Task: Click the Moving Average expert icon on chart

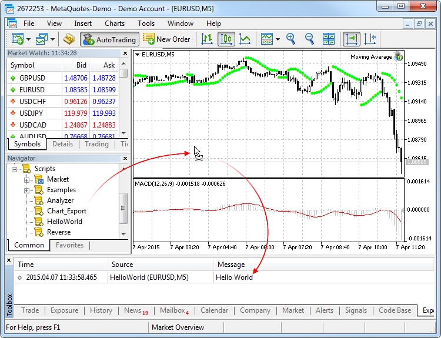Action: tap(398, 56)
